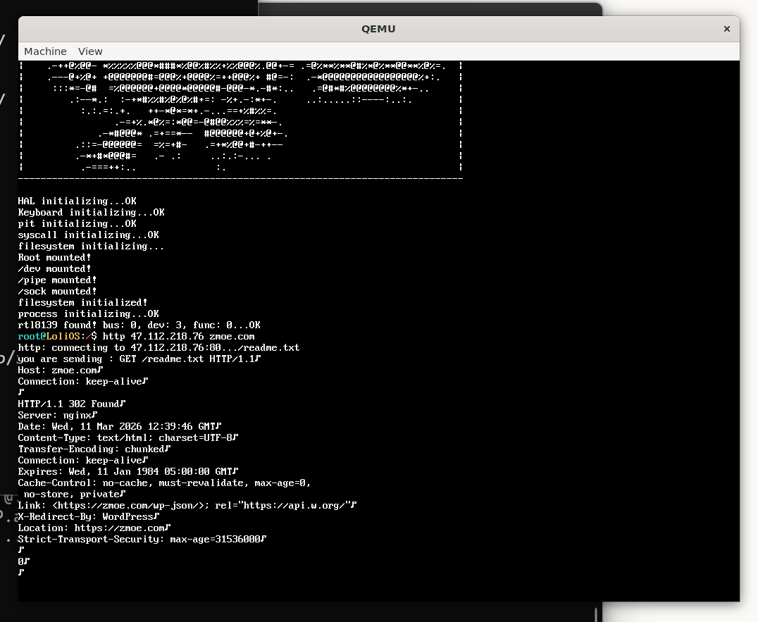Click the root@LoliOS shell prompt
Image resolution: width=758 pixels, height=622 pixels.
click(56, 337)
